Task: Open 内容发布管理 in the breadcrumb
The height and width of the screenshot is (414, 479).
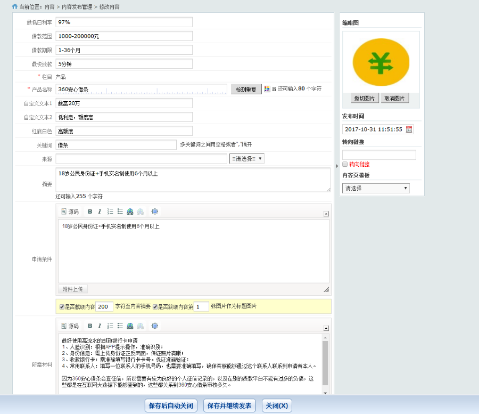Action: (x=77, y=7)
